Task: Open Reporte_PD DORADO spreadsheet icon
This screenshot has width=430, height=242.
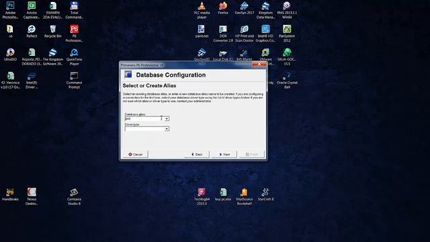Action: pyautogui.click(x=32, y=56)
